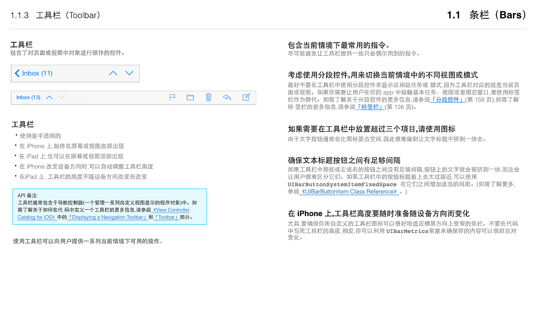Click the Toolbar link in the API note
The width and height of the screenshot is (536, 335).
[x=166, y=217]
